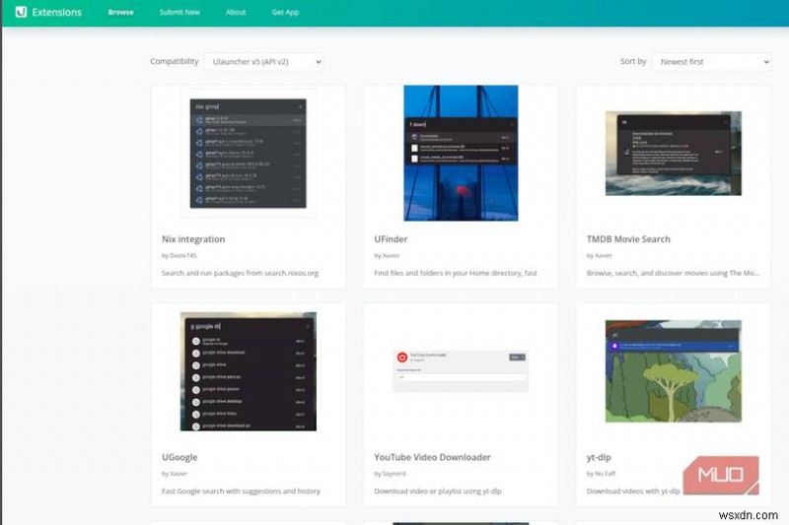Click the YouTube Video Downloader title
The width and height of the screenshot is (789, 525).
click(432, 457)
